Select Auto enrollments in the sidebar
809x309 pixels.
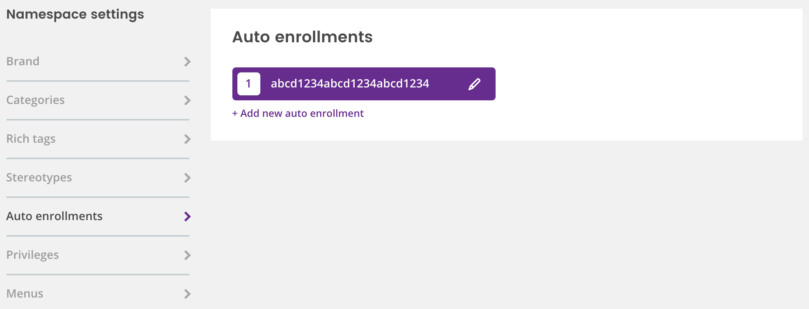click(x=98, y=217)
